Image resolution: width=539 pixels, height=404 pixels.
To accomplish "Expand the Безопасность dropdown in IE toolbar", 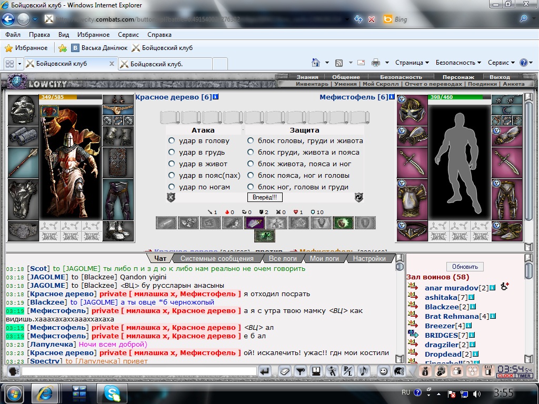I will click(x=458, y=63).
